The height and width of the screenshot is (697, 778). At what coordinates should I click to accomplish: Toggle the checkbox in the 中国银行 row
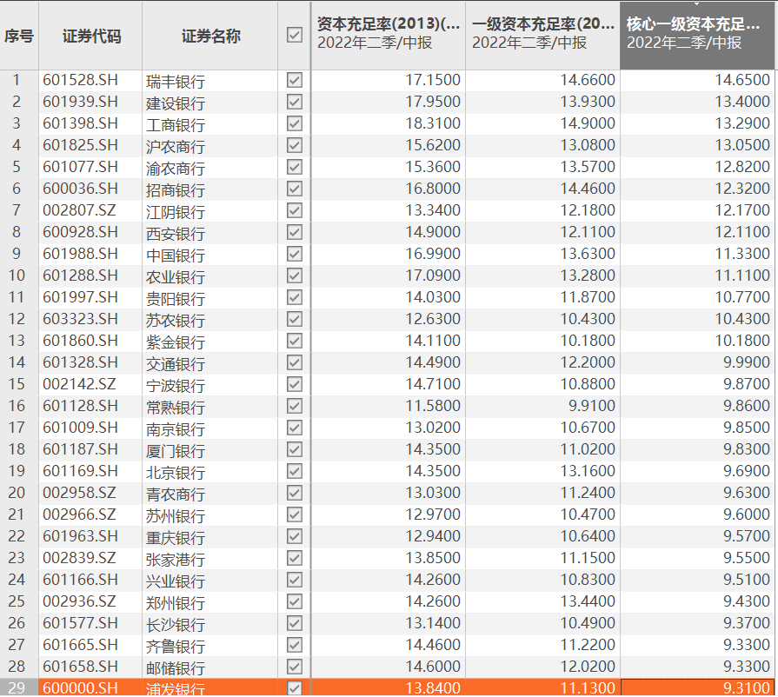pyautogui.click(x=294, y=254)
